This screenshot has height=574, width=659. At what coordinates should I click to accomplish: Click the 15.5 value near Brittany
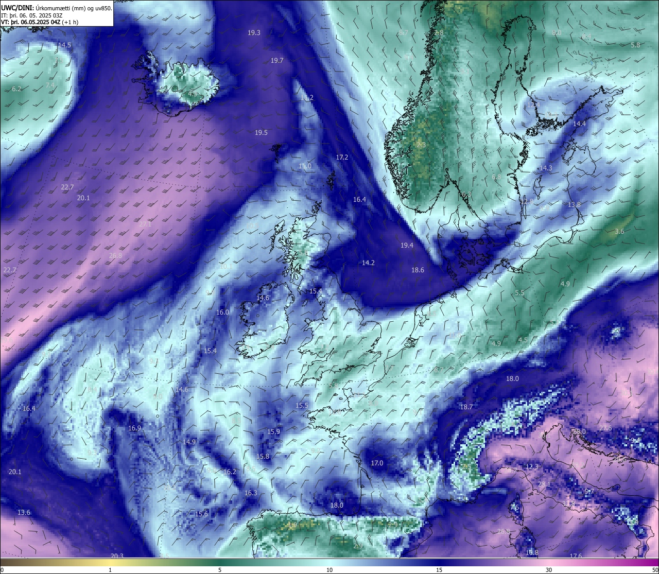point(302,406)
